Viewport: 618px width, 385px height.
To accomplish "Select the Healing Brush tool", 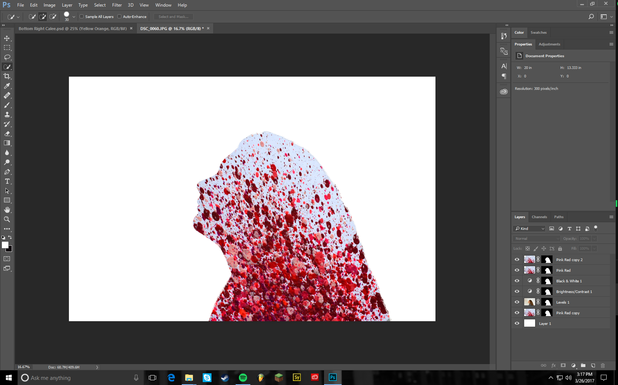I will coord(7,95).
